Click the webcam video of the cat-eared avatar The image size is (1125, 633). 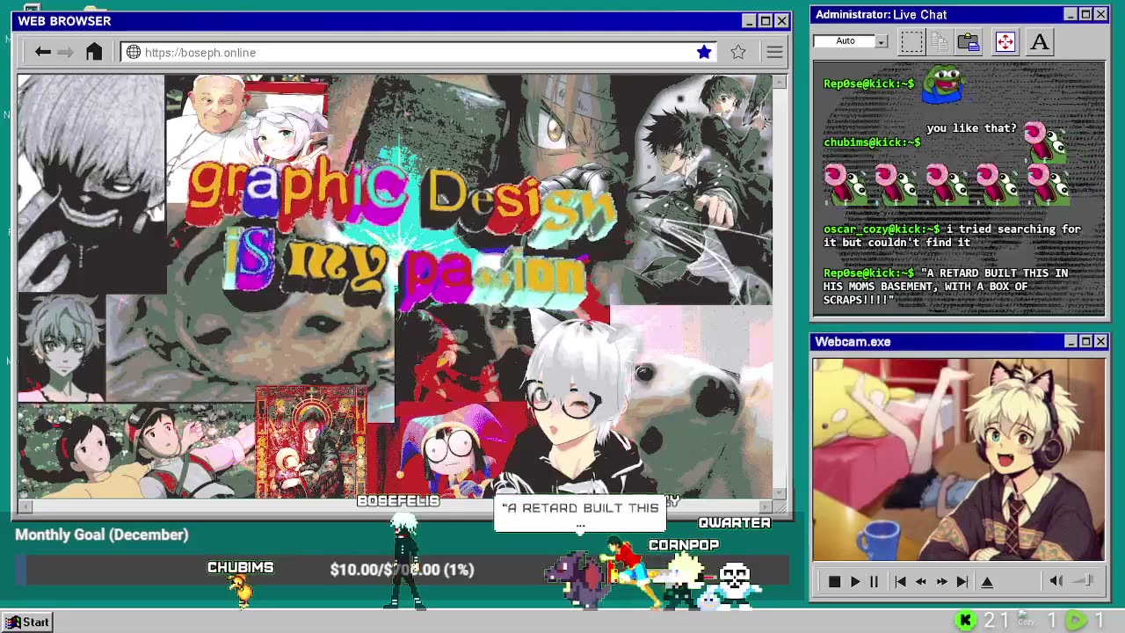959,459
